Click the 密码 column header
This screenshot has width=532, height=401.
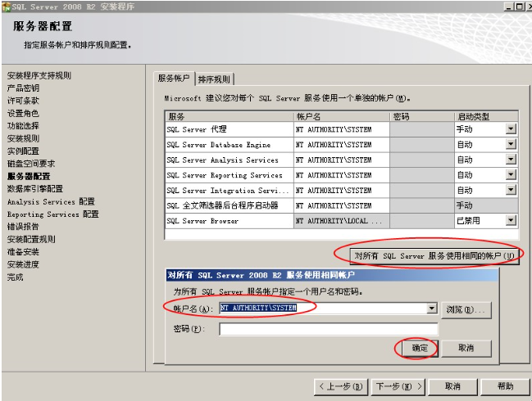[422, 116]
